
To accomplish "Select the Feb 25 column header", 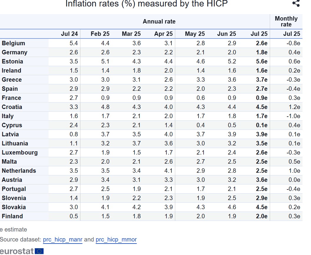I will (100, 34).
